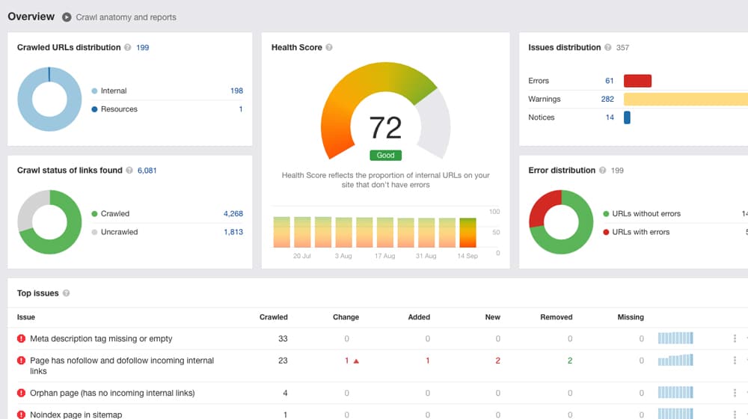This screenshot has width=748, height=419.
Task: Click the yellow Warnings bar
Action: click(x=686, y=99)
